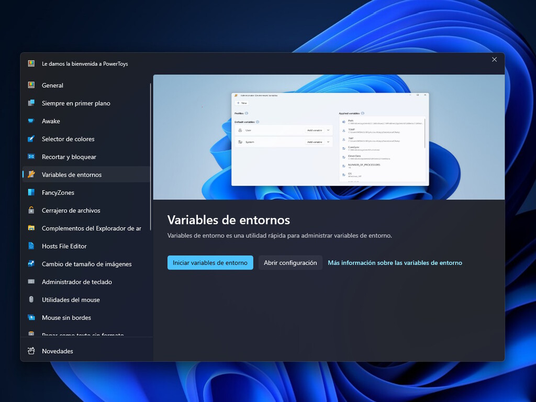Click the Environment Variables preview image
536x402 pixels.
[x=329, y=137]
